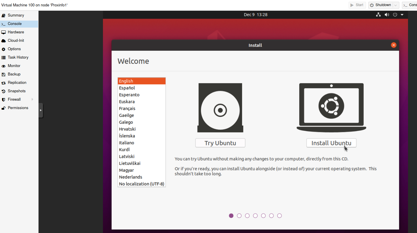Go to Replication settings
This screenshot has height=233, width=417.
point(19,83)
